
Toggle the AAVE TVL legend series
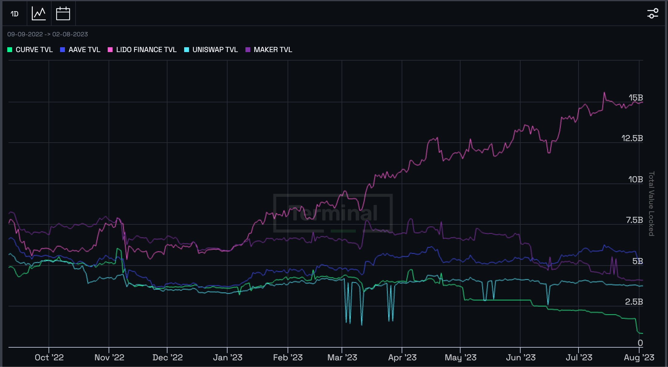point(80,50)
